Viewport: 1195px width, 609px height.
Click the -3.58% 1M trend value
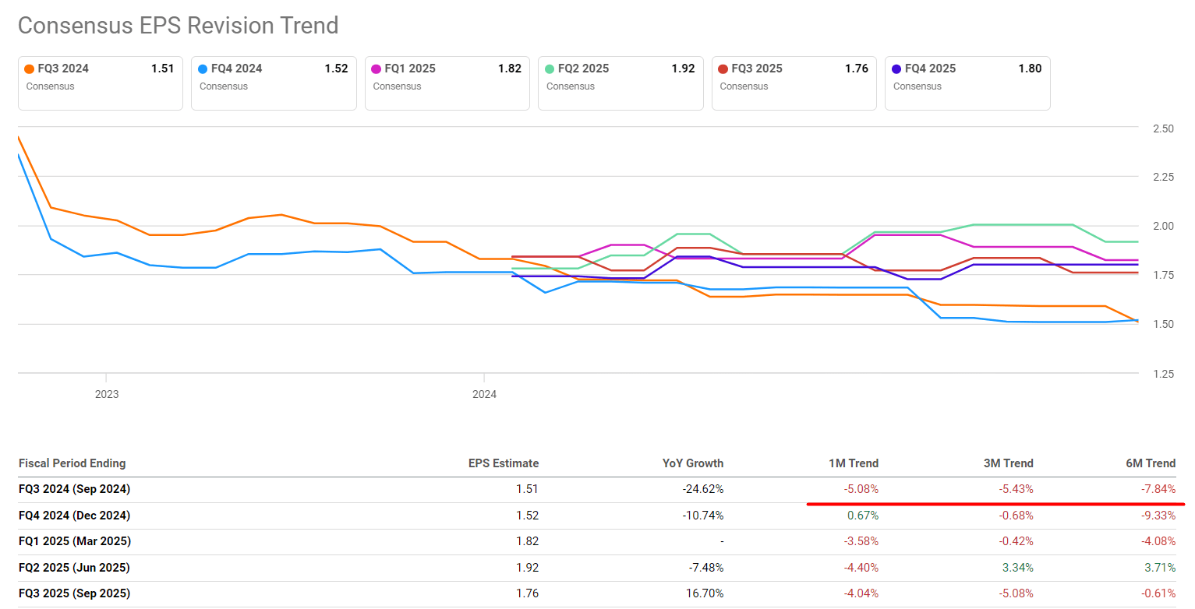click(x=861, y=541)
